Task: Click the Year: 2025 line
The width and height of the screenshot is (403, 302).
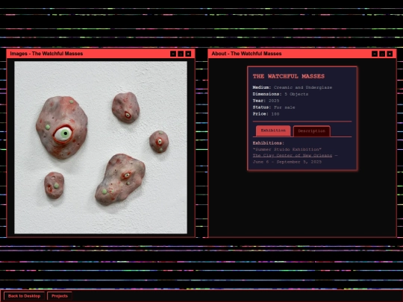Action: pos(266,101)
